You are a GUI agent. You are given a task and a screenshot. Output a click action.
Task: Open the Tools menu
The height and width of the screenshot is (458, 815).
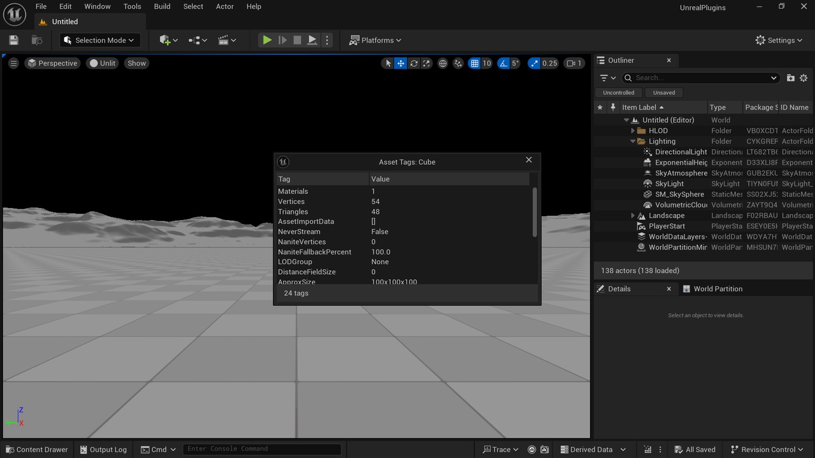click(x=132, y=6)
